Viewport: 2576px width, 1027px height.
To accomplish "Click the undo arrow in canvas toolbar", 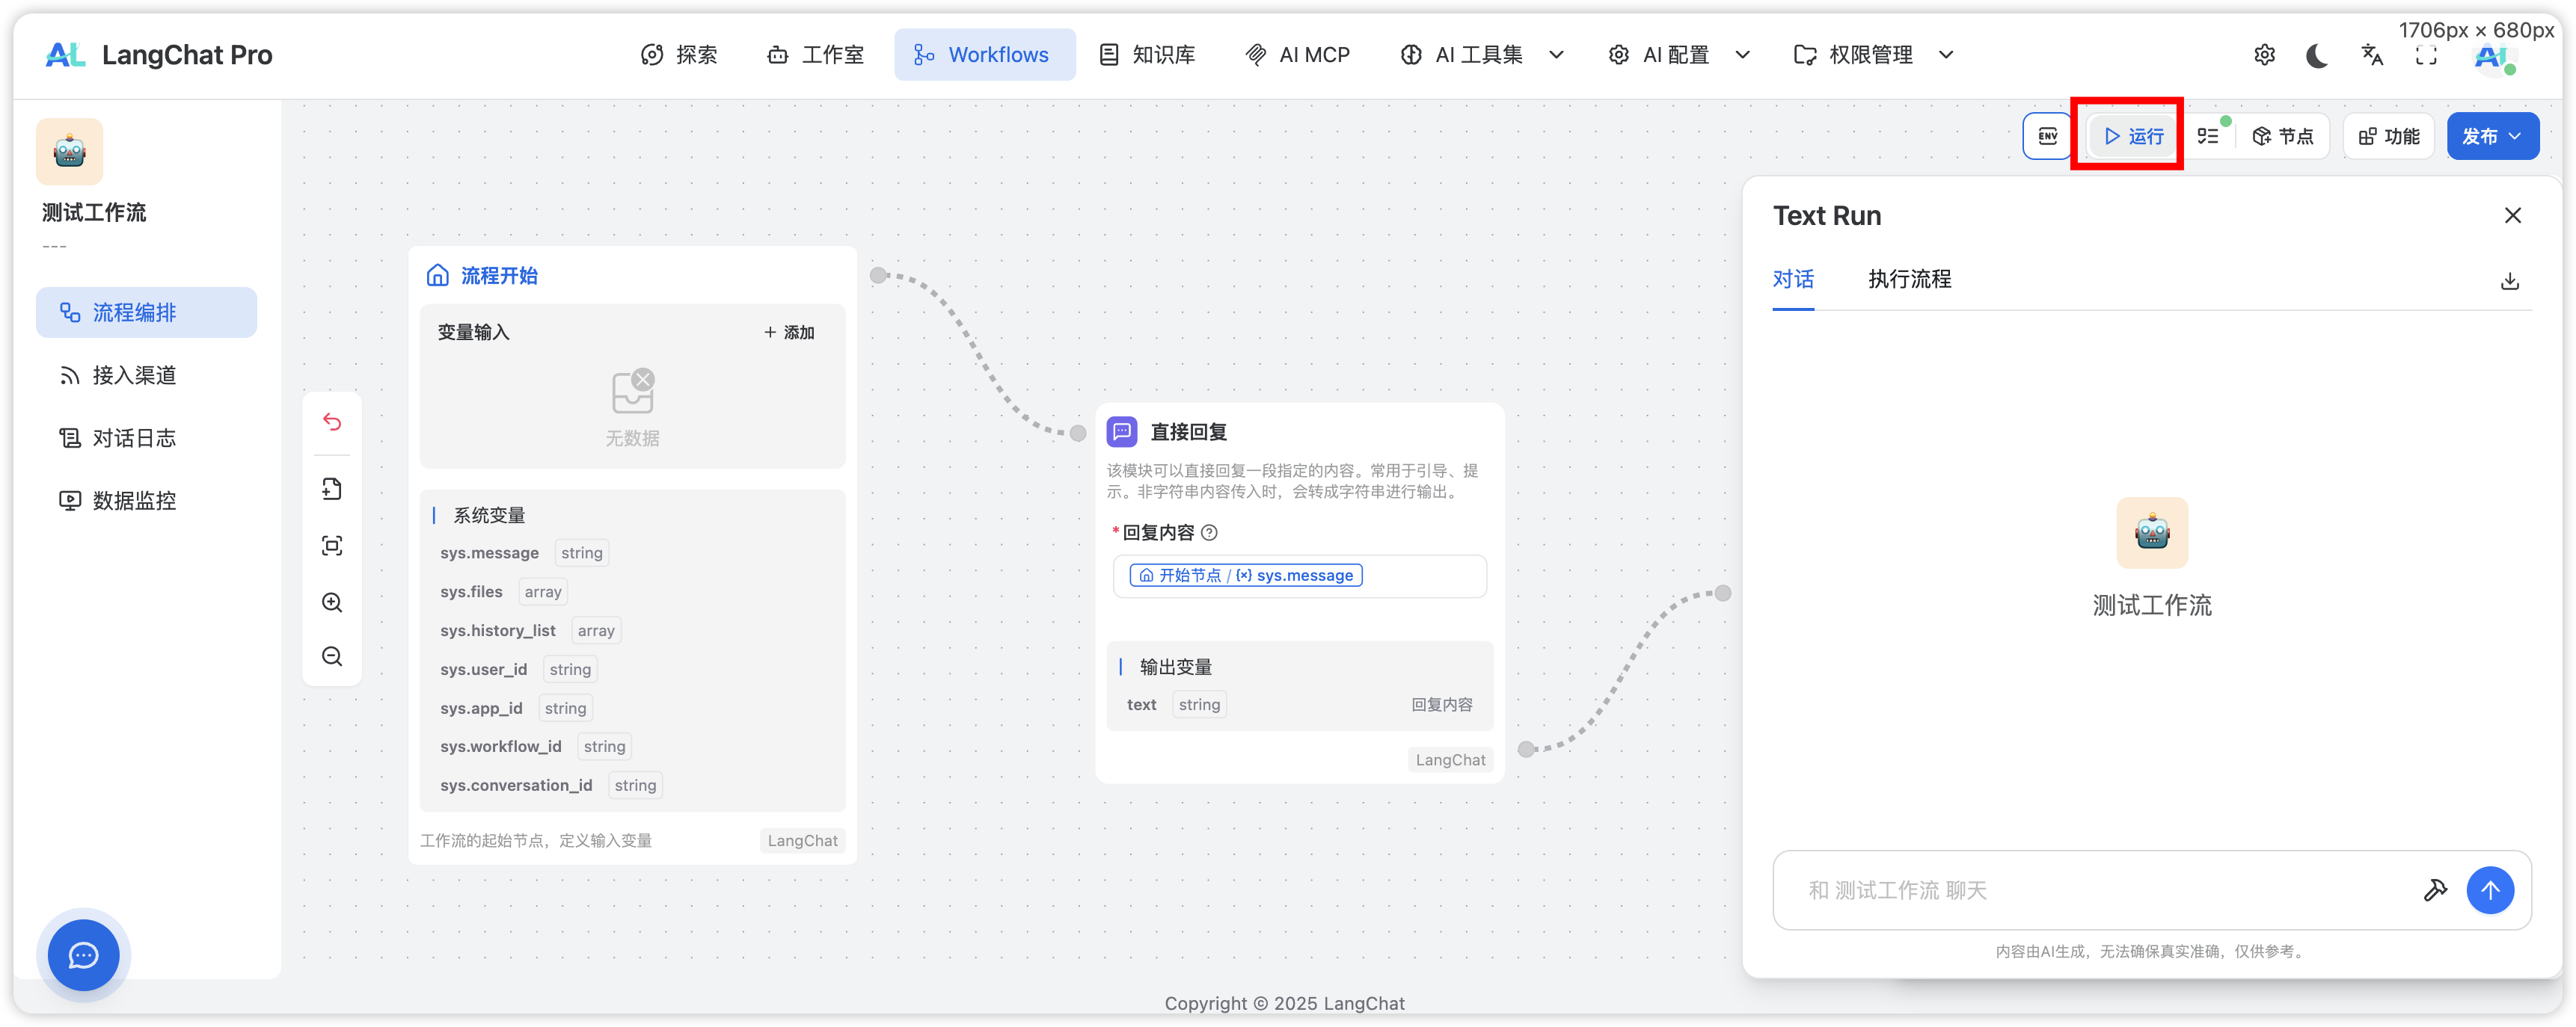I will click(332, 422).
